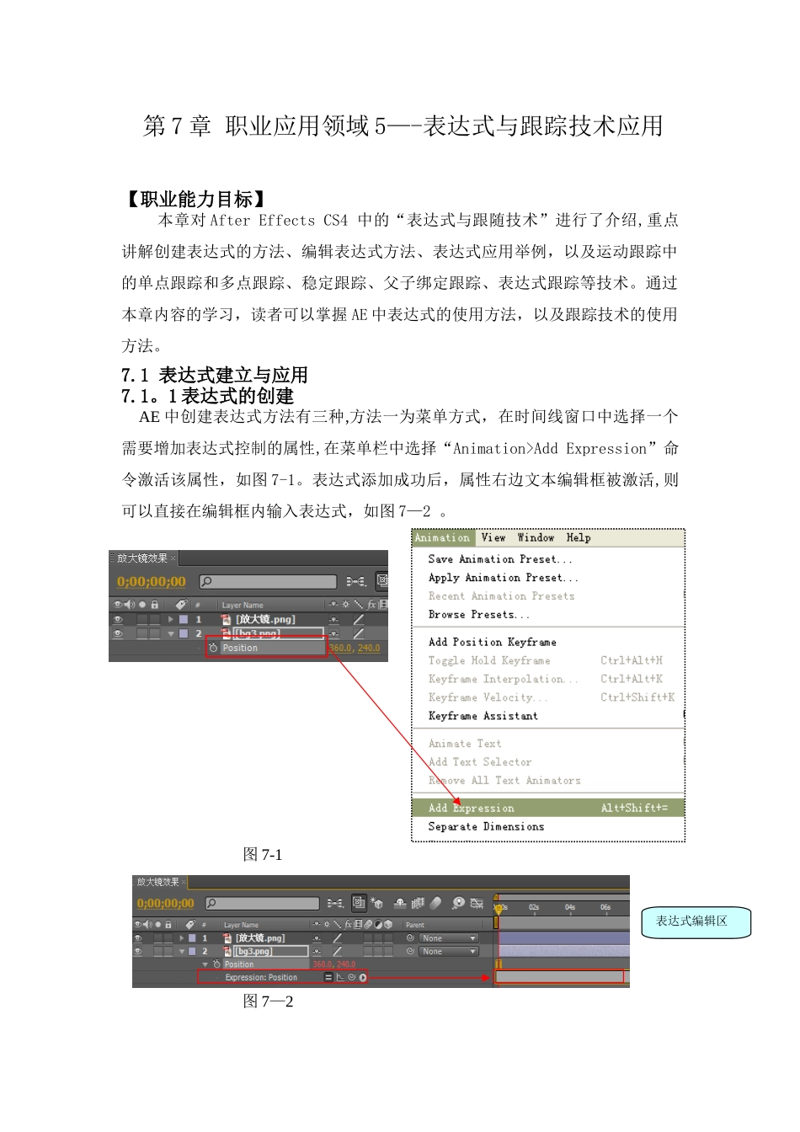Select Add Expression menu entry
The height and width of the screenshot is (1132, 800).
pos(547,808)
